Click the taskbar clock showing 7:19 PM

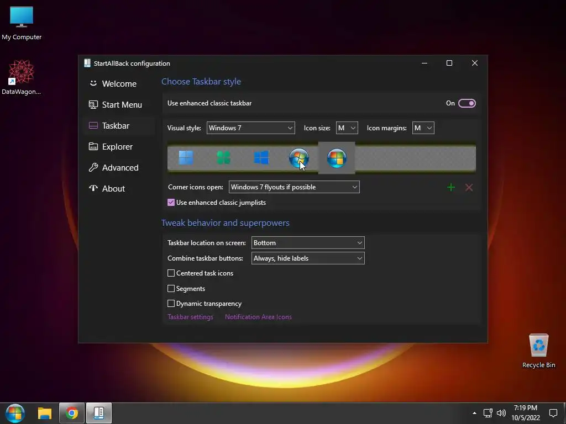pyautogui.click(x=526, y=413)
